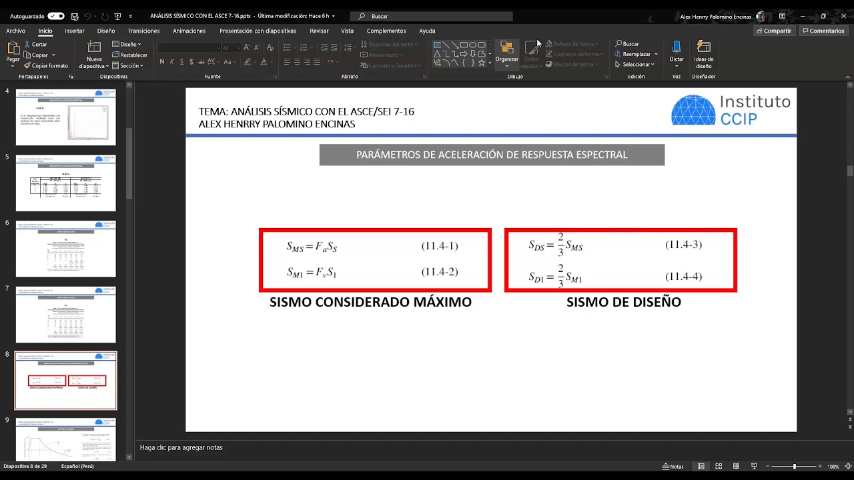
Task: Click Copiar formato paintbrush
Action: click(x=45, y=66)
